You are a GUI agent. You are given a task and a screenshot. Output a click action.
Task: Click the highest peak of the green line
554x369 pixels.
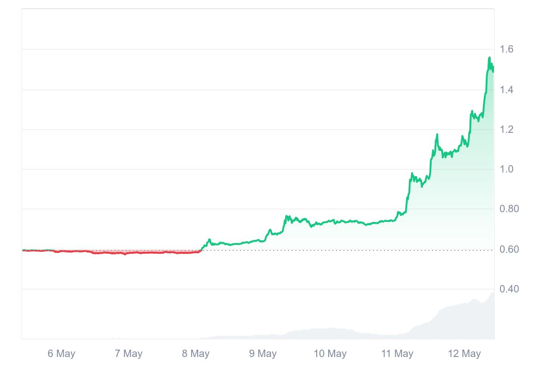click(489, 58)
